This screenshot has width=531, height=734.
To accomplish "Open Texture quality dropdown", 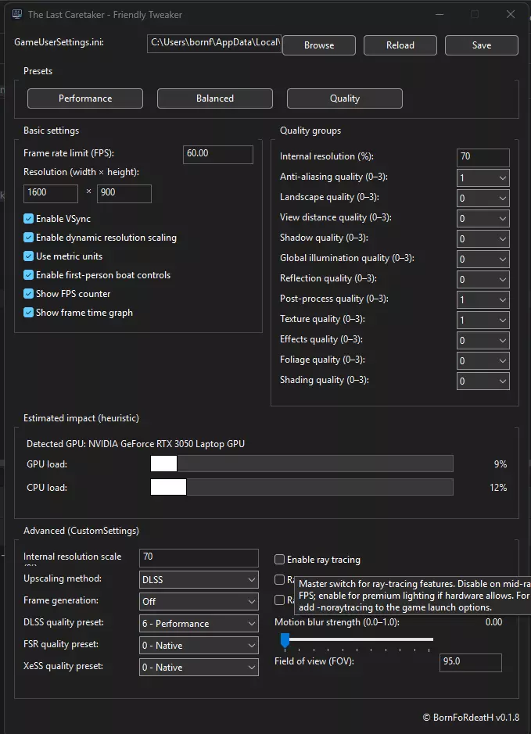I will point(483,320).
